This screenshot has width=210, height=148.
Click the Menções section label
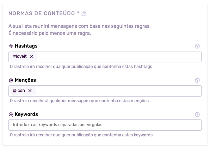pyautogui.click(x=25, y=80)
